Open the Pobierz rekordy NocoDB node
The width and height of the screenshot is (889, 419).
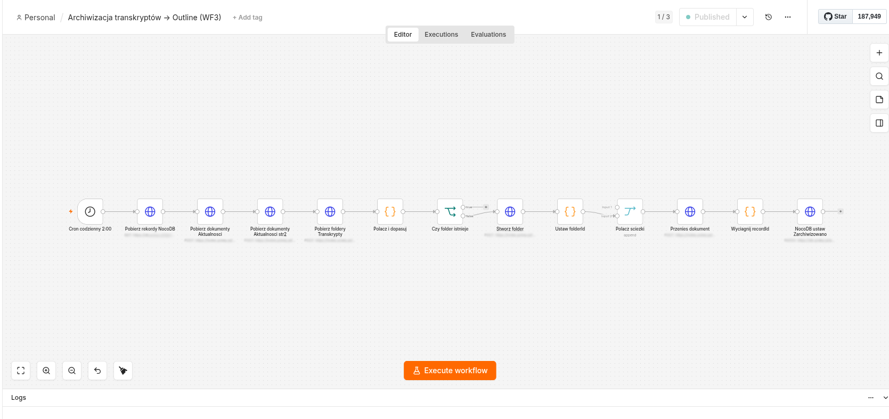(x=150, y=211)
